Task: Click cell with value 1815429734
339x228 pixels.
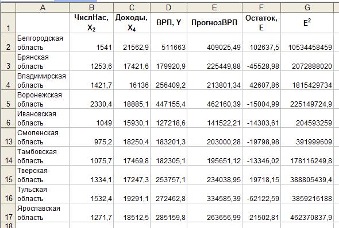Action: click(307, 80)
